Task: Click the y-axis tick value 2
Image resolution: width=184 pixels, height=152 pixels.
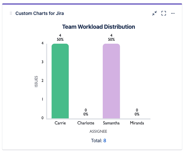Action: (42, 81)
